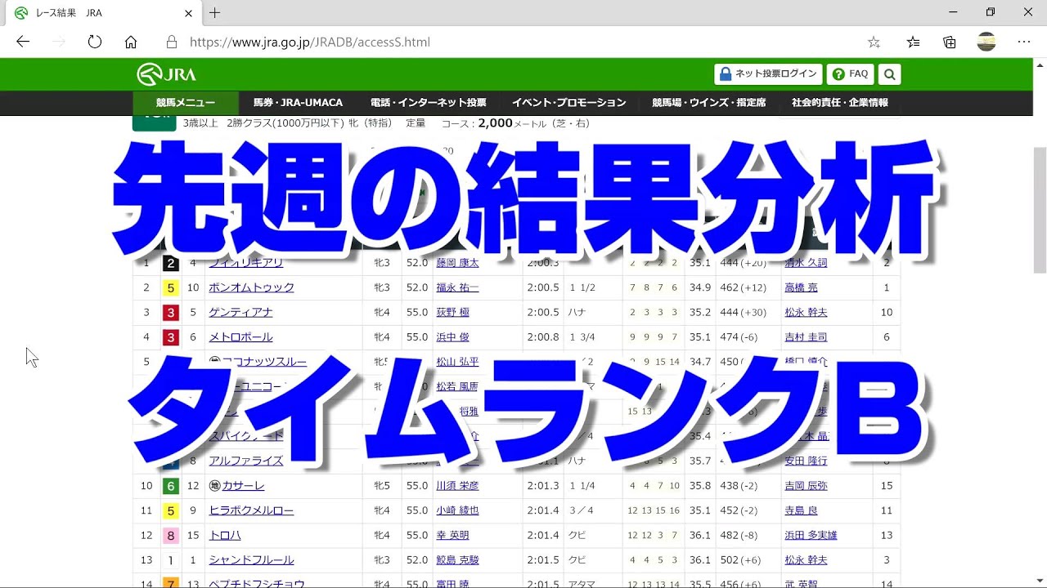Click the JRA logo

coord(167,74)
